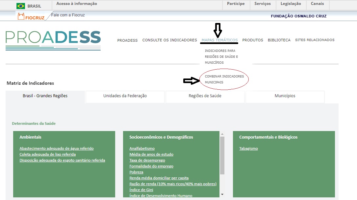
Task: Click the Matriz de Indicadores heading
Action: coord(30,83)
